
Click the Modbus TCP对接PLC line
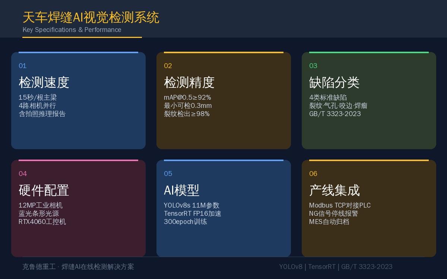(x=340, y=205)
